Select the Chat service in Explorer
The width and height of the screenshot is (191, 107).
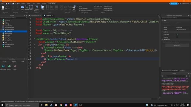tap(6, 43)
